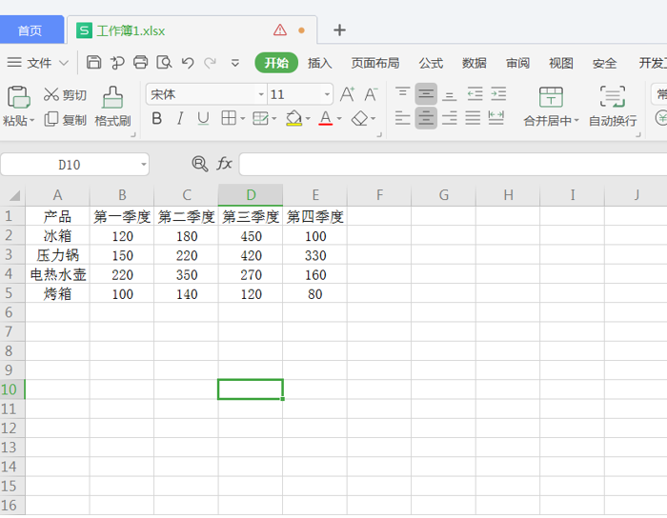Toggle align left
This screenshot has height=518, width=667.
(x=402, y=118)
